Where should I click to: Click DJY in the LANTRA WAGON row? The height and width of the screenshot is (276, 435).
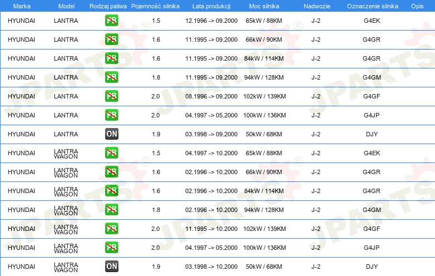[x=372, y=267]
